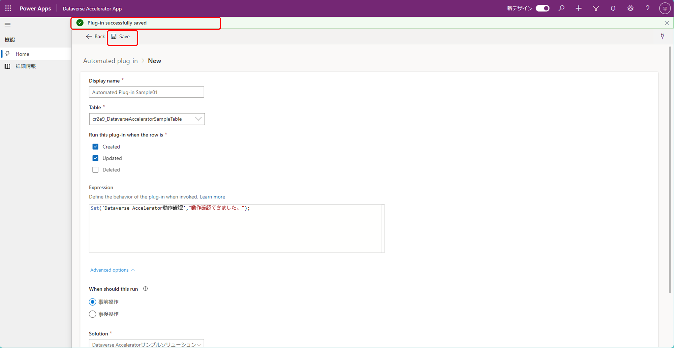Go to Home in the sidebar

coord(36,54)
